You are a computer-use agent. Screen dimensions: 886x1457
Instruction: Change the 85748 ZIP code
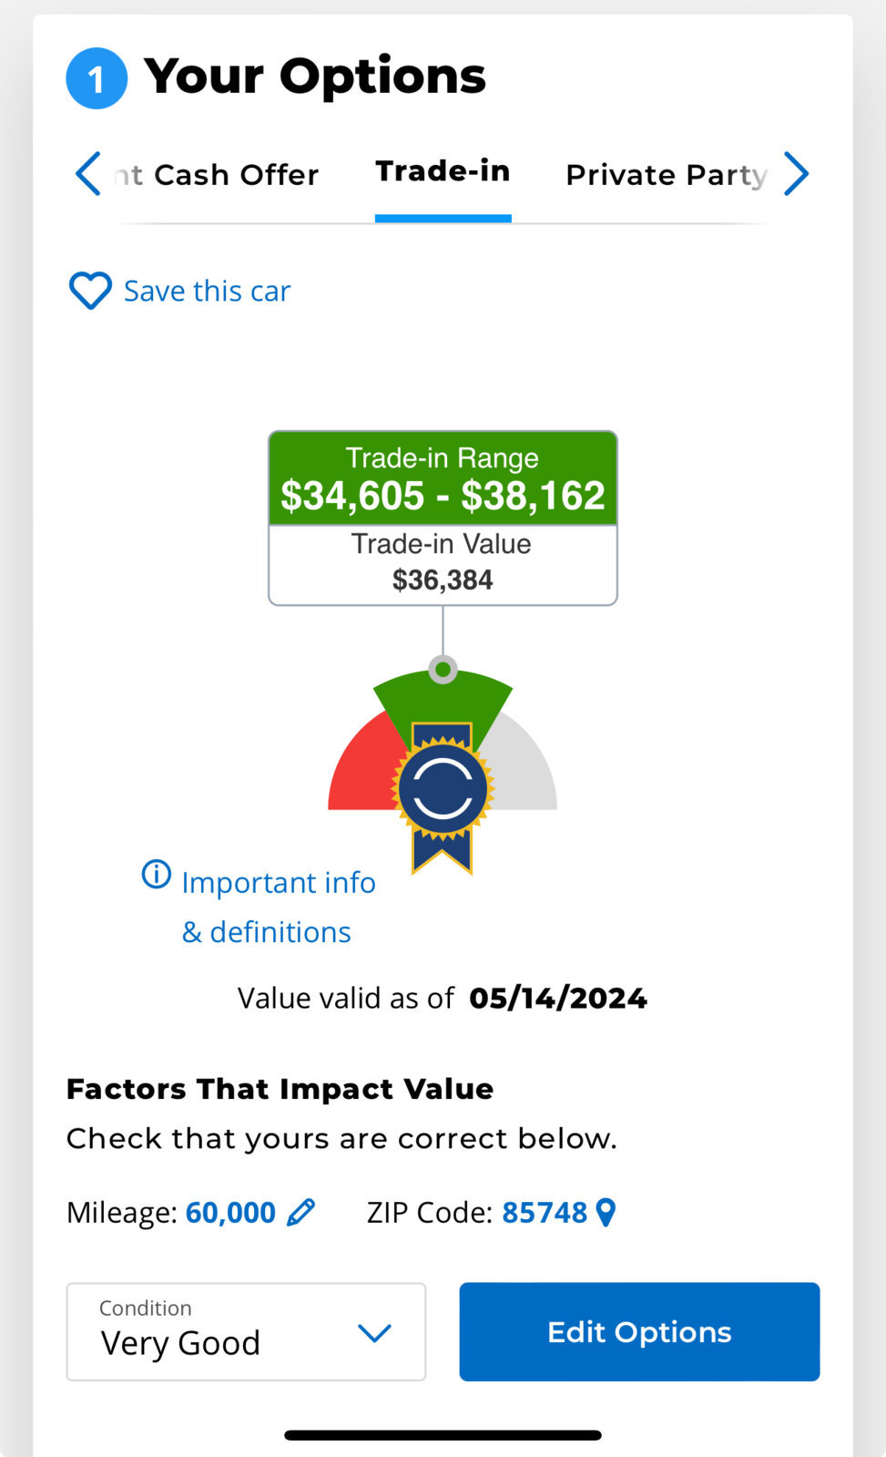[x=545, y=1213]
